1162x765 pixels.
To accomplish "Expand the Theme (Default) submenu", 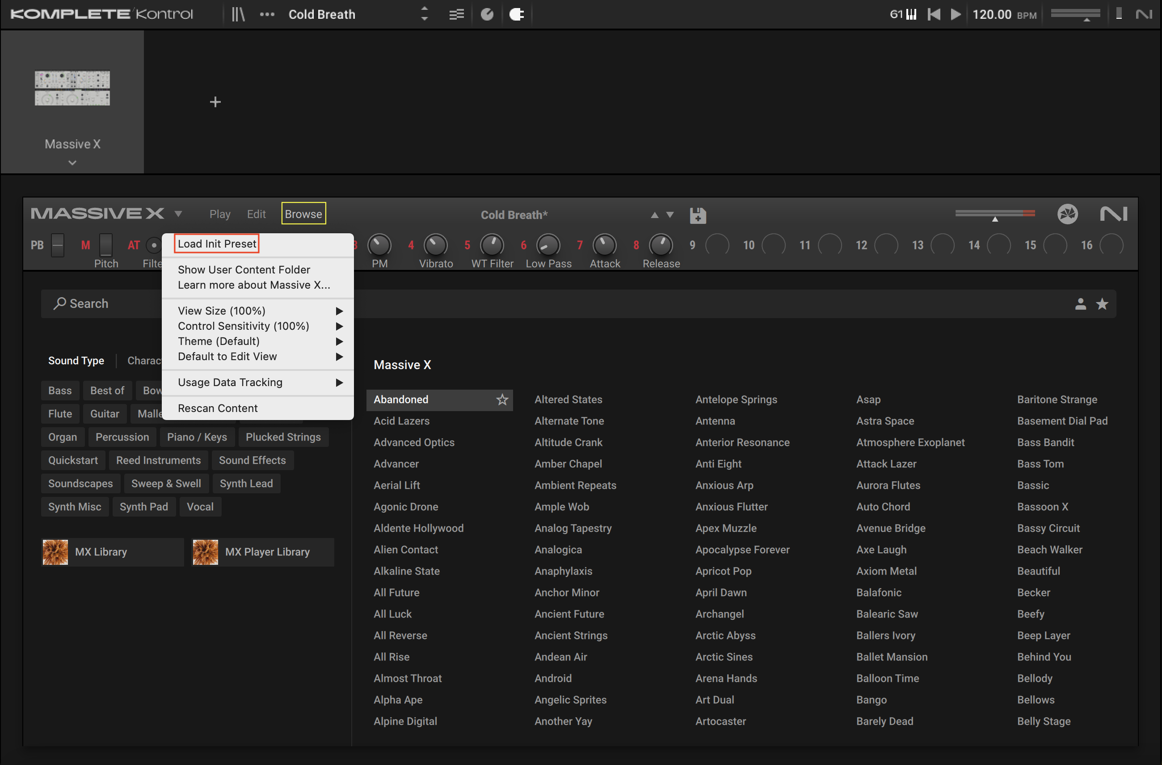I will coord(257,341).
